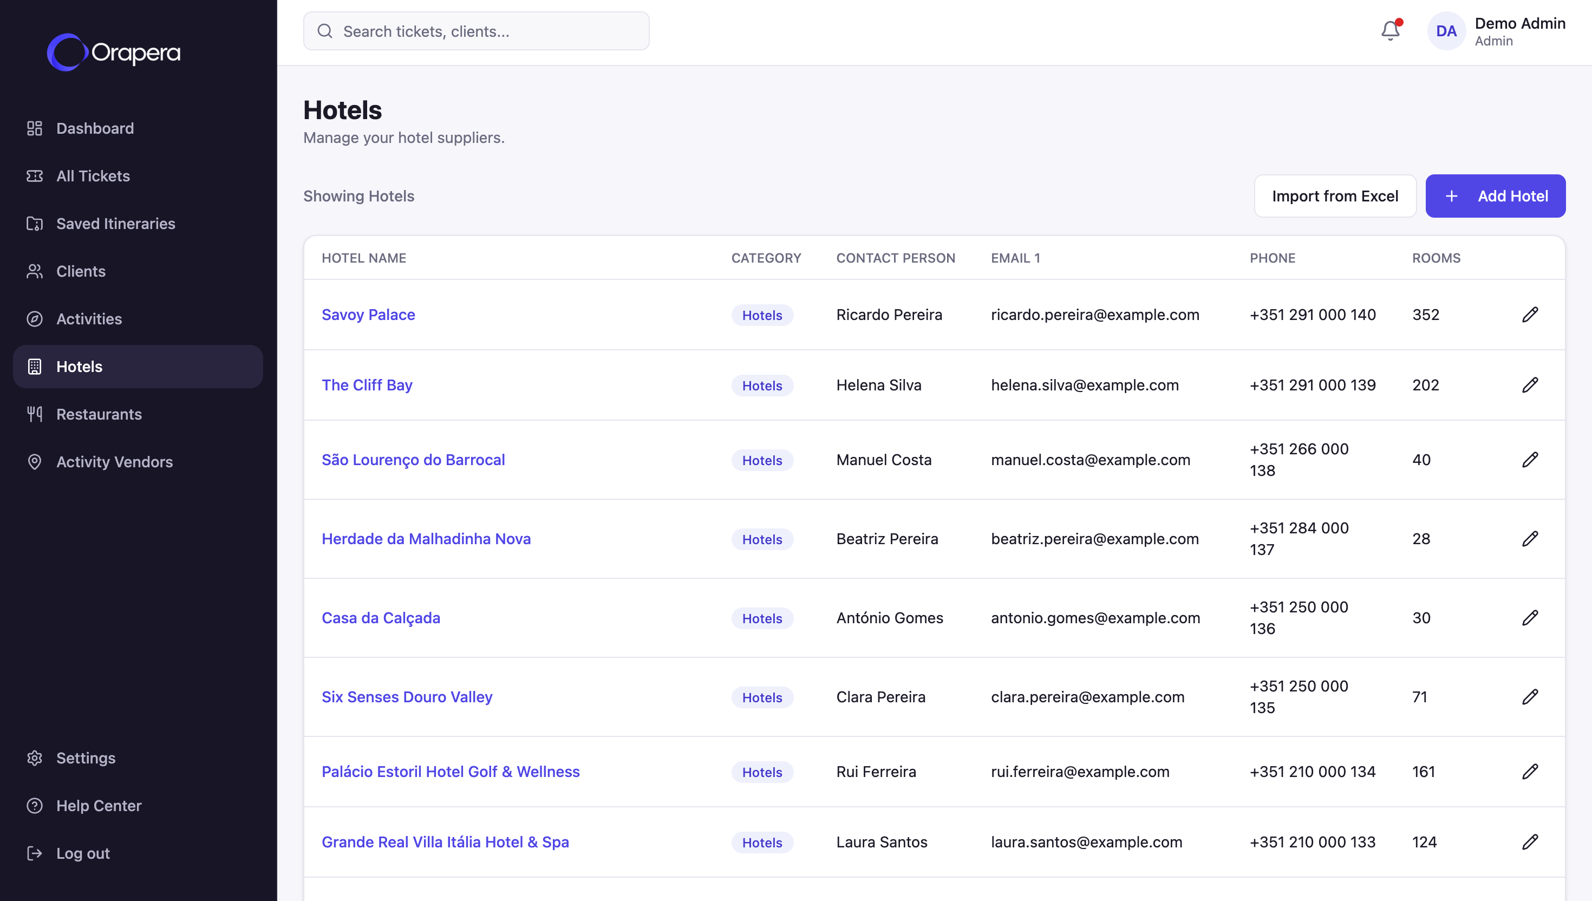The height and width of the screenshot is (901, 1592).
Task: Open Herdade da Malhadinha Nova link
Action: 426,539
